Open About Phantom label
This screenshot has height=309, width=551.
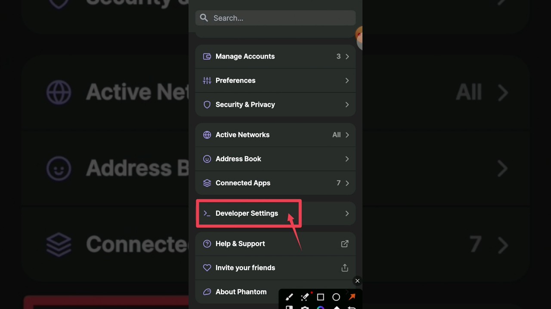[241, 292]
